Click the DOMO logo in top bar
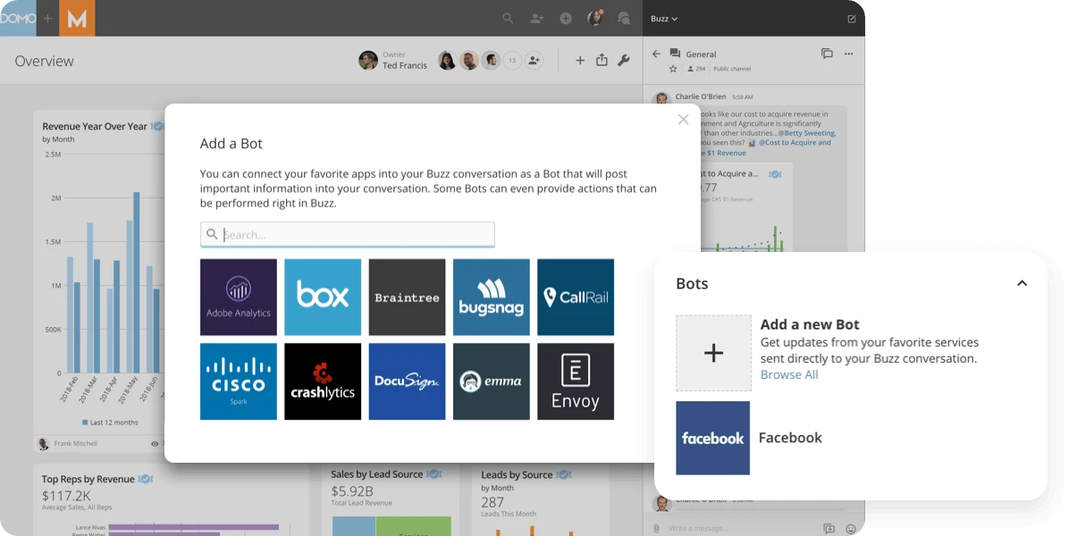Screen dimensions: 1069x536 pyautogui.click(x=18, y=18)
